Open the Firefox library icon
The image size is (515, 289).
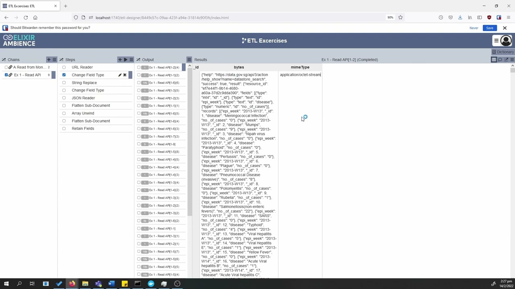click(x=470, y=18)
